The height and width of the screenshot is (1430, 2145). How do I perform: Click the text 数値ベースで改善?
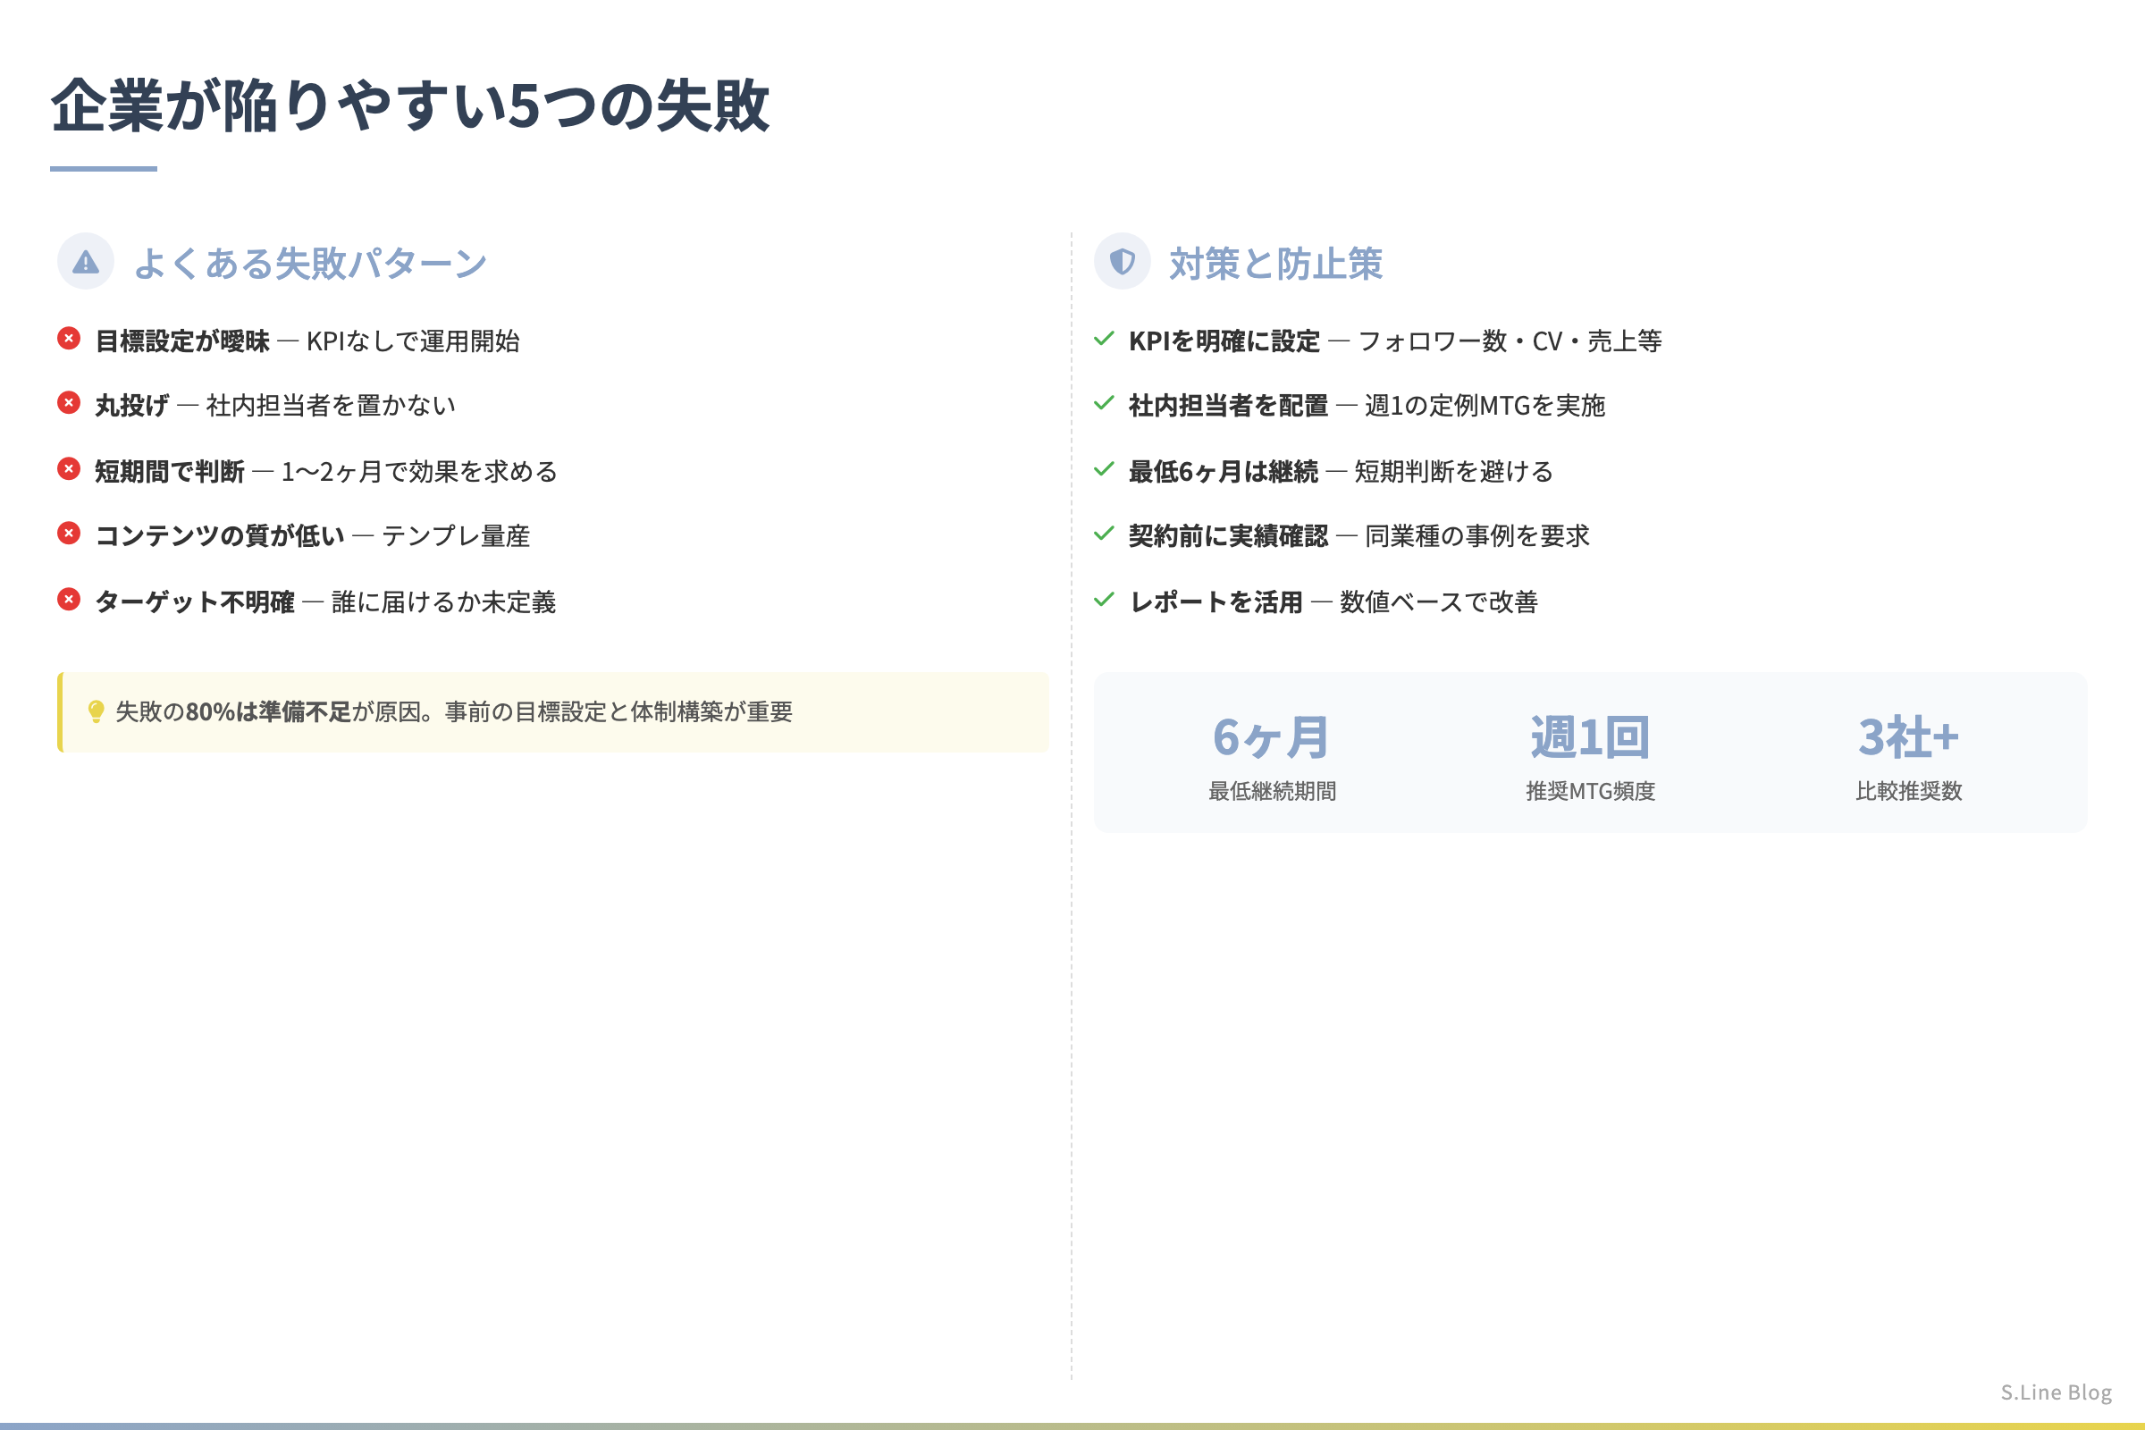[x=1439, y=601]
